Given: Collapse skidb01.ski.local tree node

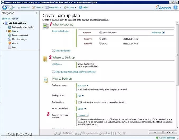Looking at the screenshot, I should [x=3, y=23].
